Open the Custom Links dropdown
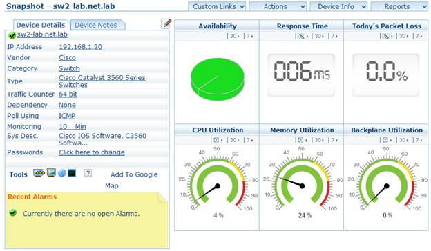The height and width of the screenshot is (251, 431). pyautogui.click(x=217, y=6)
